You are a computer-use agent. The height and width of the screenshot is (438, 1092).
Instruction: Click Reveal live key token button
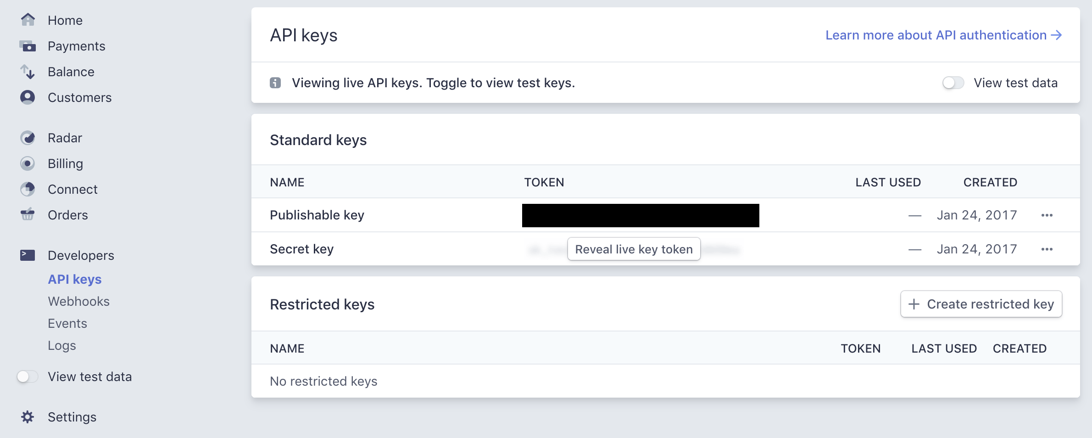click(x=634, y=249)
